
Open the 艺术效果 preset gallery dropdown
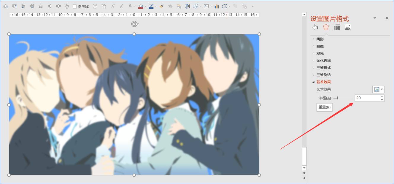click(378, 89)
